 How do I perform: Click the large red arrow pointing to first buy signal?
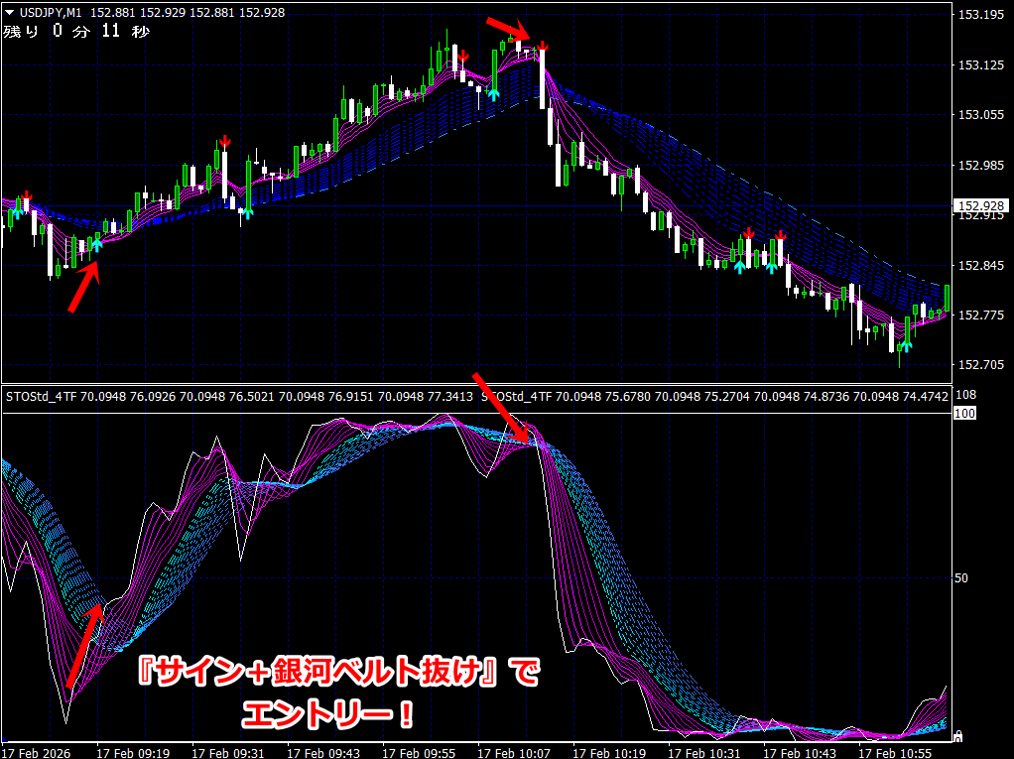83,287
